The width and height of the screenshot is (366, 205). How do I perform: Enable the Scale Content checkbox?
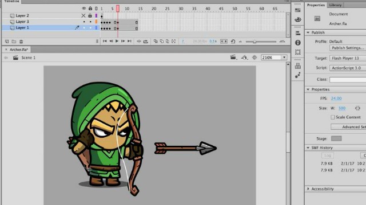click(x=333, y=117)
